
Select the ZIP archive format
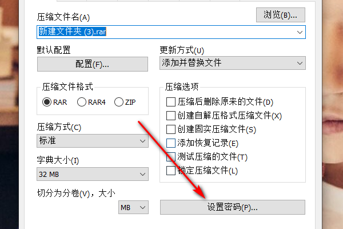[x=119, y=102]
